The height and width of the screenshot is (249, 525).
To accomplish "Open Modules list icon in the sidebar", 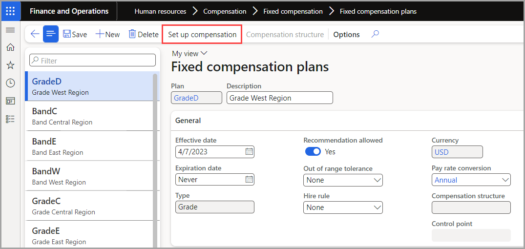I will [10, 119].
